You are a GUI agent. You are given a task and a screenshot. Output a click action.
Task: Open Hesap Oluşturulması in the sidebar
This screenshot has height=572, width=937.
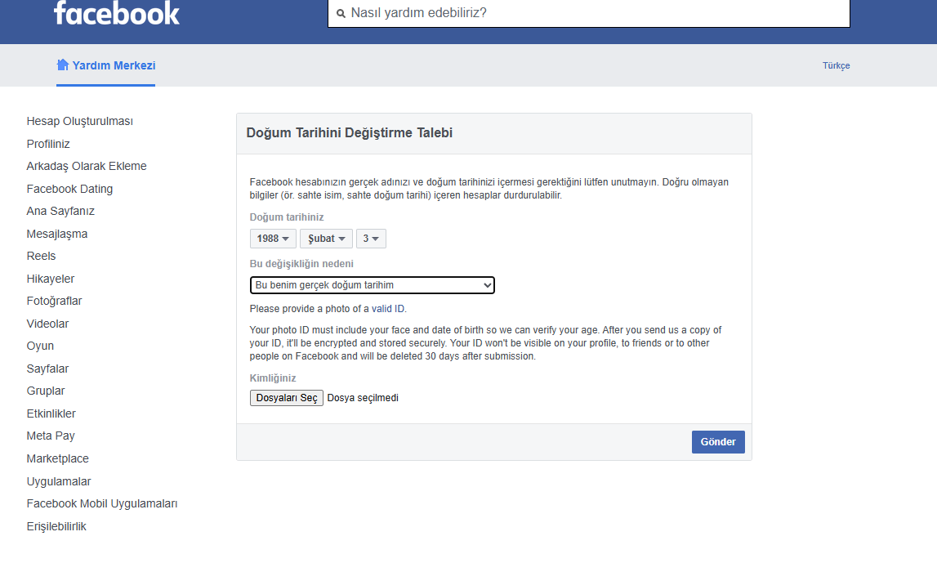point(79,120)
